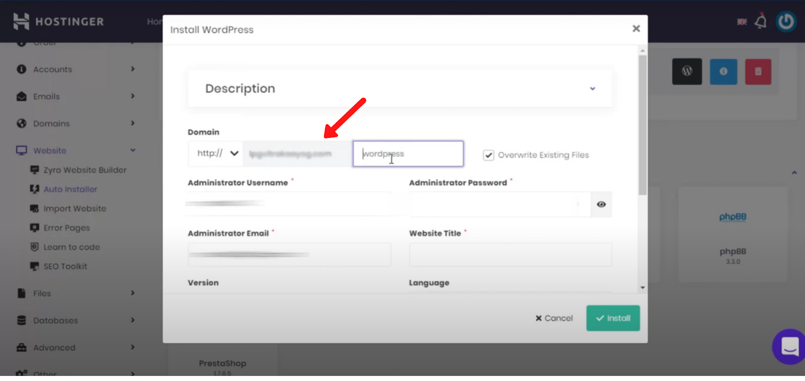This screenshot has height=381, width=805.
Task: Open SEO Toolkit
Action: 65,266
